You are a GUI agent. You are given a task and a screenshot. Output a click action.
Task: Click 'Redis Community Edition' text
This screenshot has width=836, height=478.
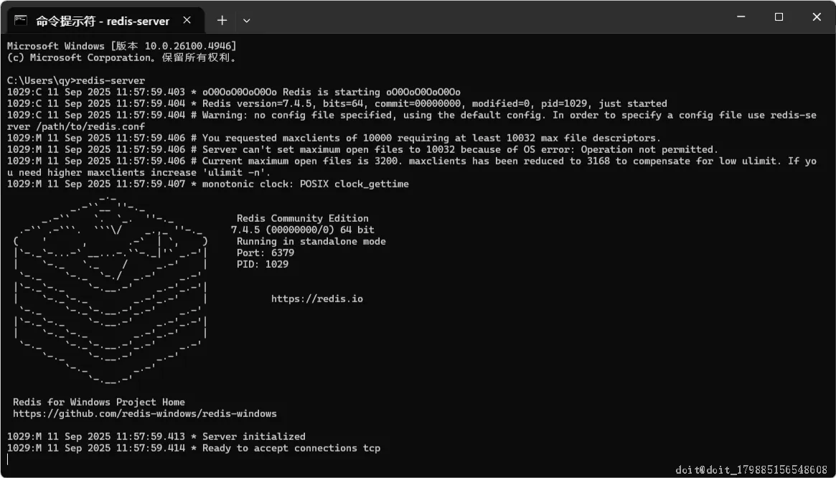[x=303, y=218]
